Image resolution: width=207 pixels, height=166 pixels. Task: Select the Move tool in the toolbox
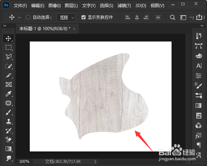point(8,38)
